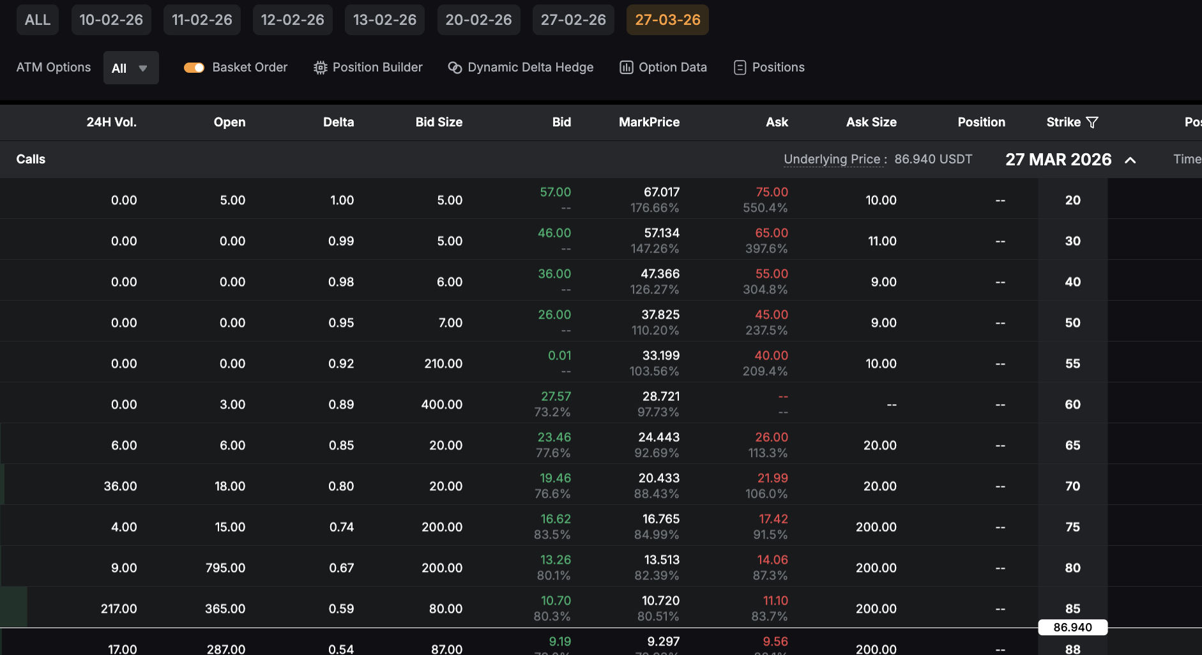The image size is (1202, 655).
Task: Collapse the 27 MAR 2026 expiry section
Action: (1130, 160)
